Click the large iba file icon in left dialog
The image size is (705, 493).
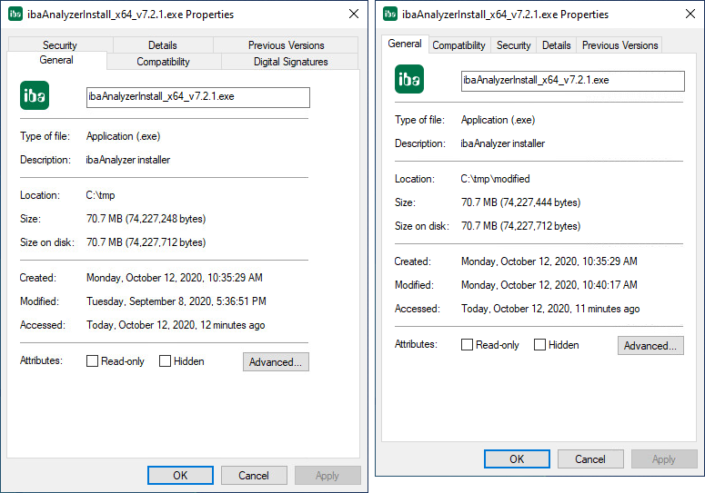tap(35, 95)
